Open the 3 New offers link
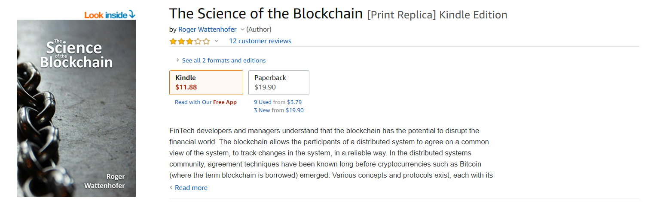Screen dimensions: 660x202 coord(262,110)
